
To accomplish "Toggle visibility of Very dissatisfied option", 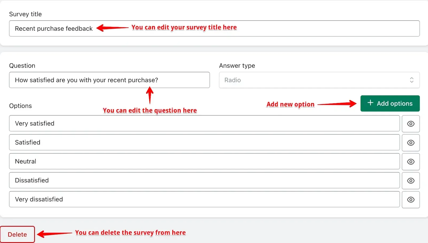I will (411, 200).
